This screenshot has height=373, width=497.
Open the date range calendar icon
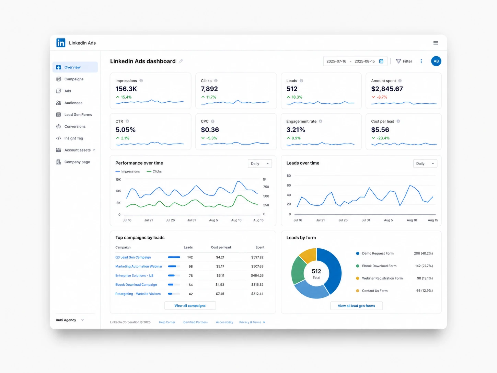(x=381, y=61)
